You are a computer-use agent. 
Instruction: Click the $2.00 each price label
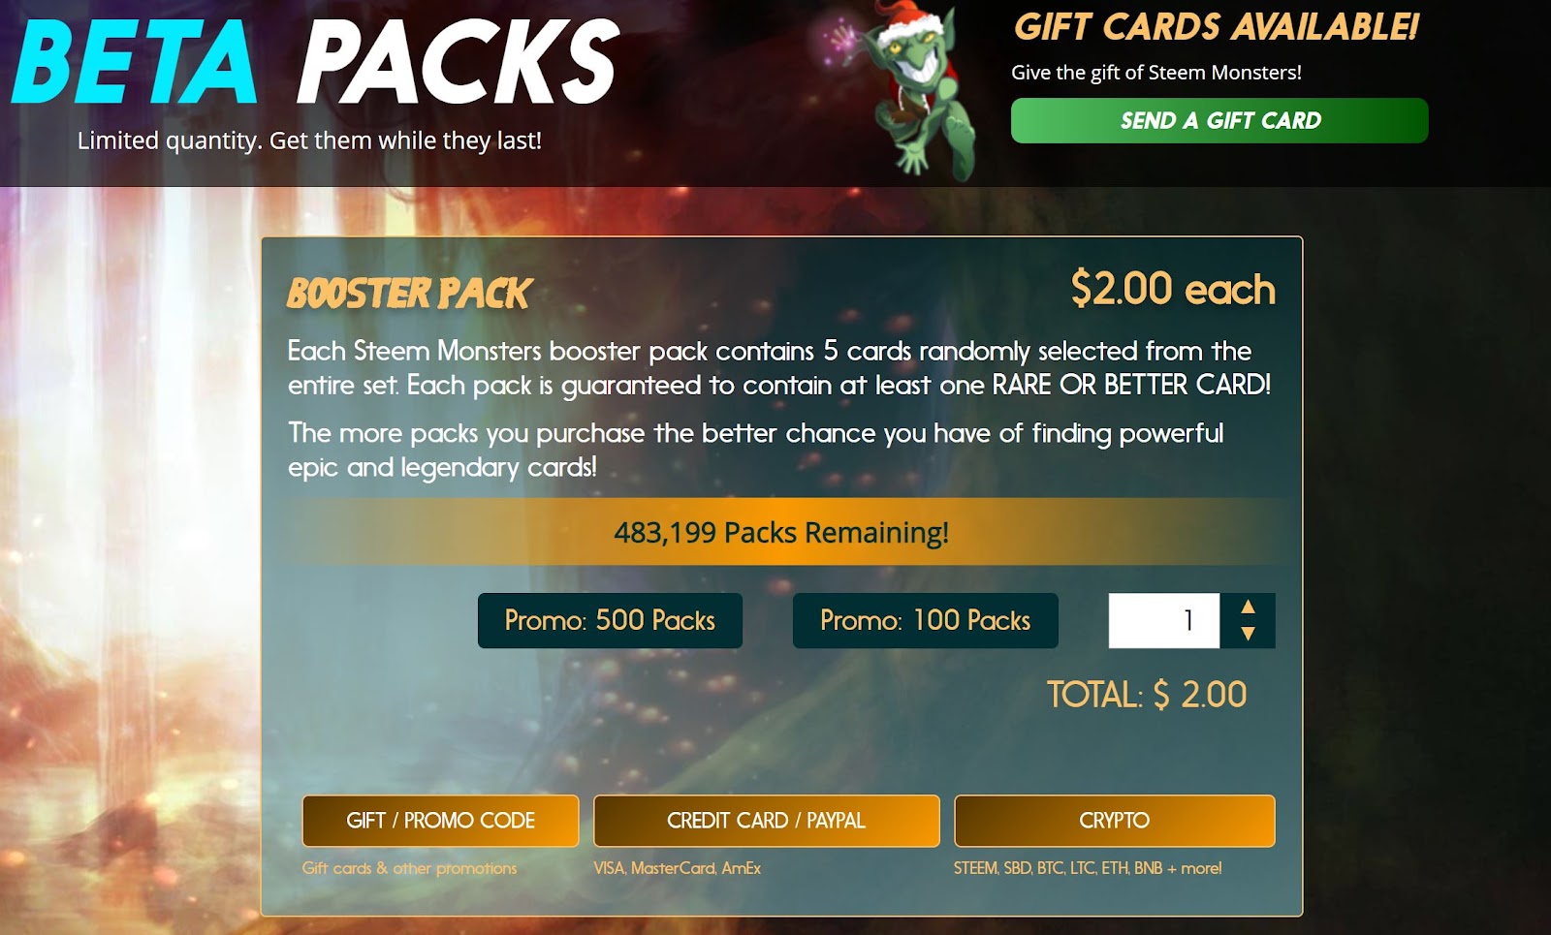(1173, 289)
